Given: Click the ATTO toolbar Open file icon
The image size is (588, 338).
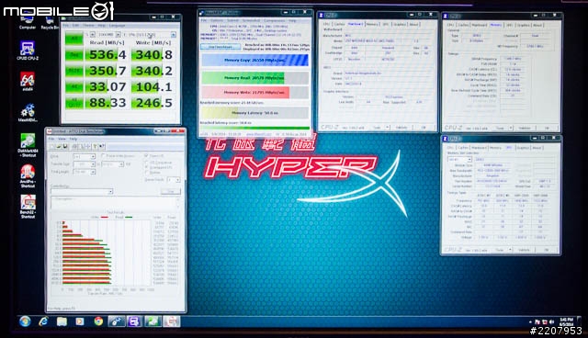Looking at the screenshot, I should tap(59, 147).
